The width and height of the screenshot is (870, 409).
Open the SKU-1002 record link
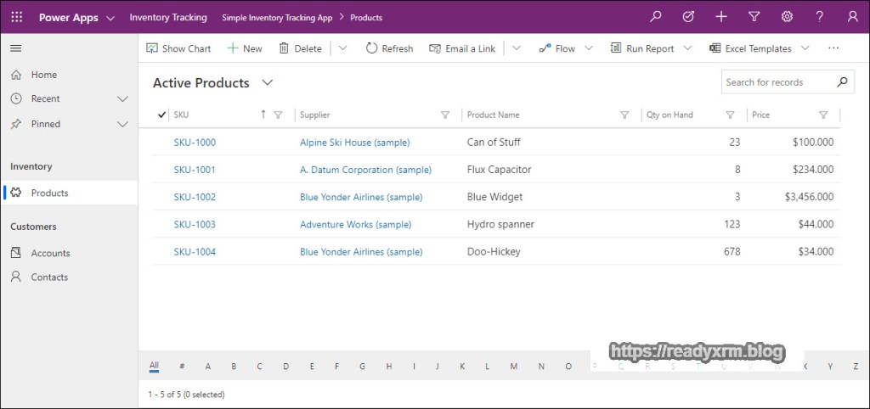click(x=195, y=197)
